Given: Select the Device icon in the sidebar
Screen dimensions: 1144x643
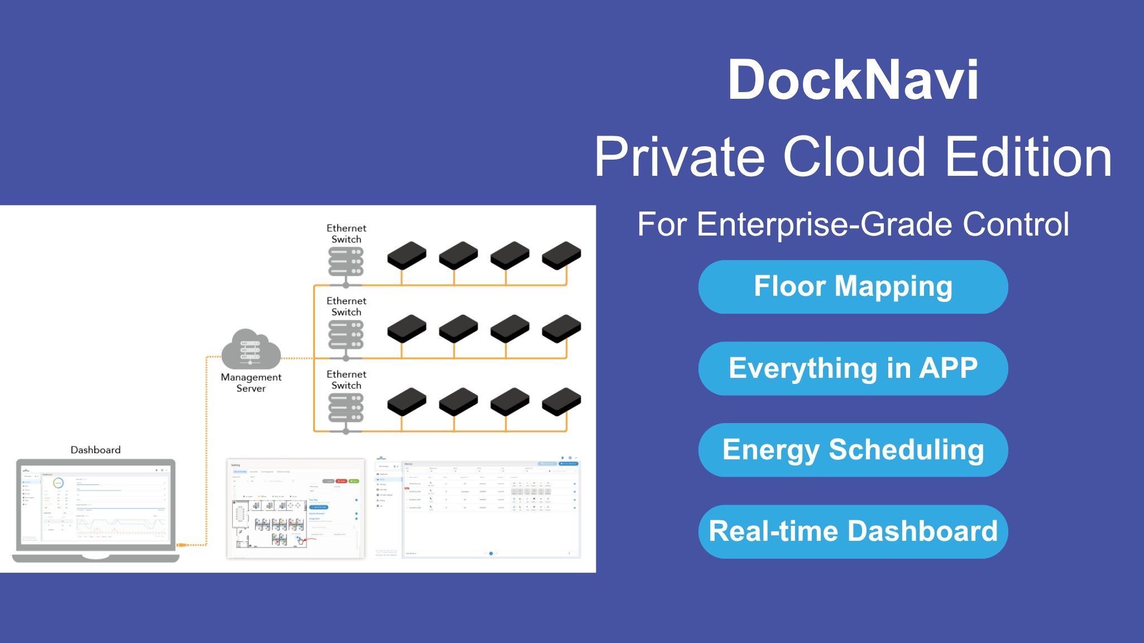Looking at the screenshot, I should point(384,479).
